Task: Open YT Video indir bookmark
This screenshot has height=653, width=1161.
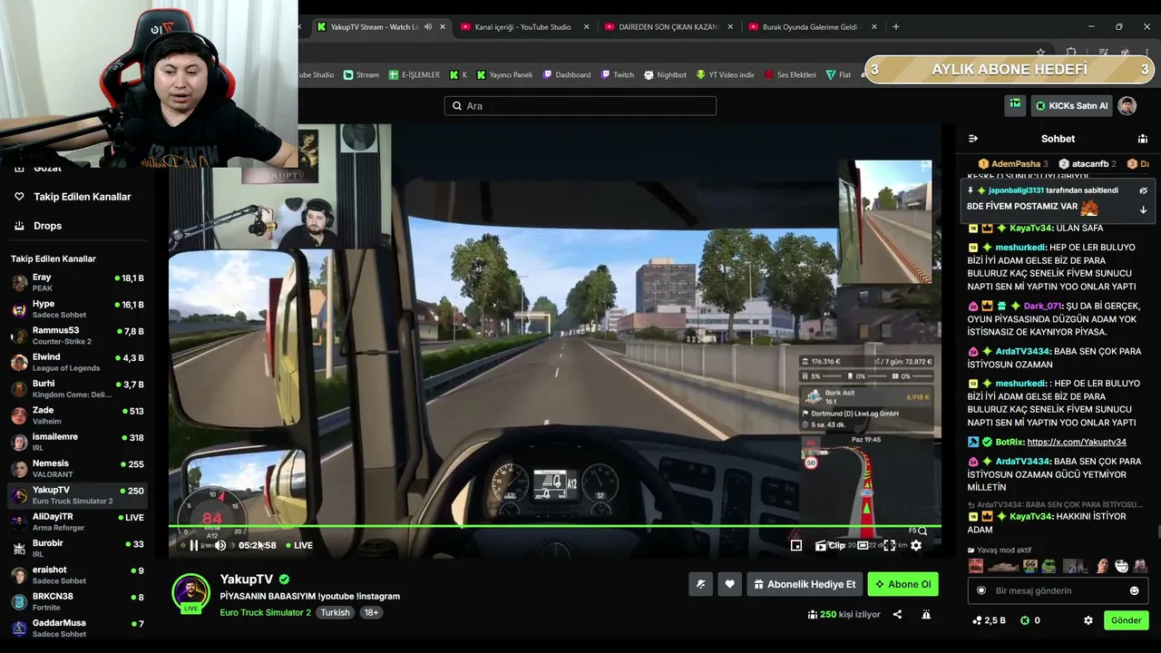Action: coord(725,74)
